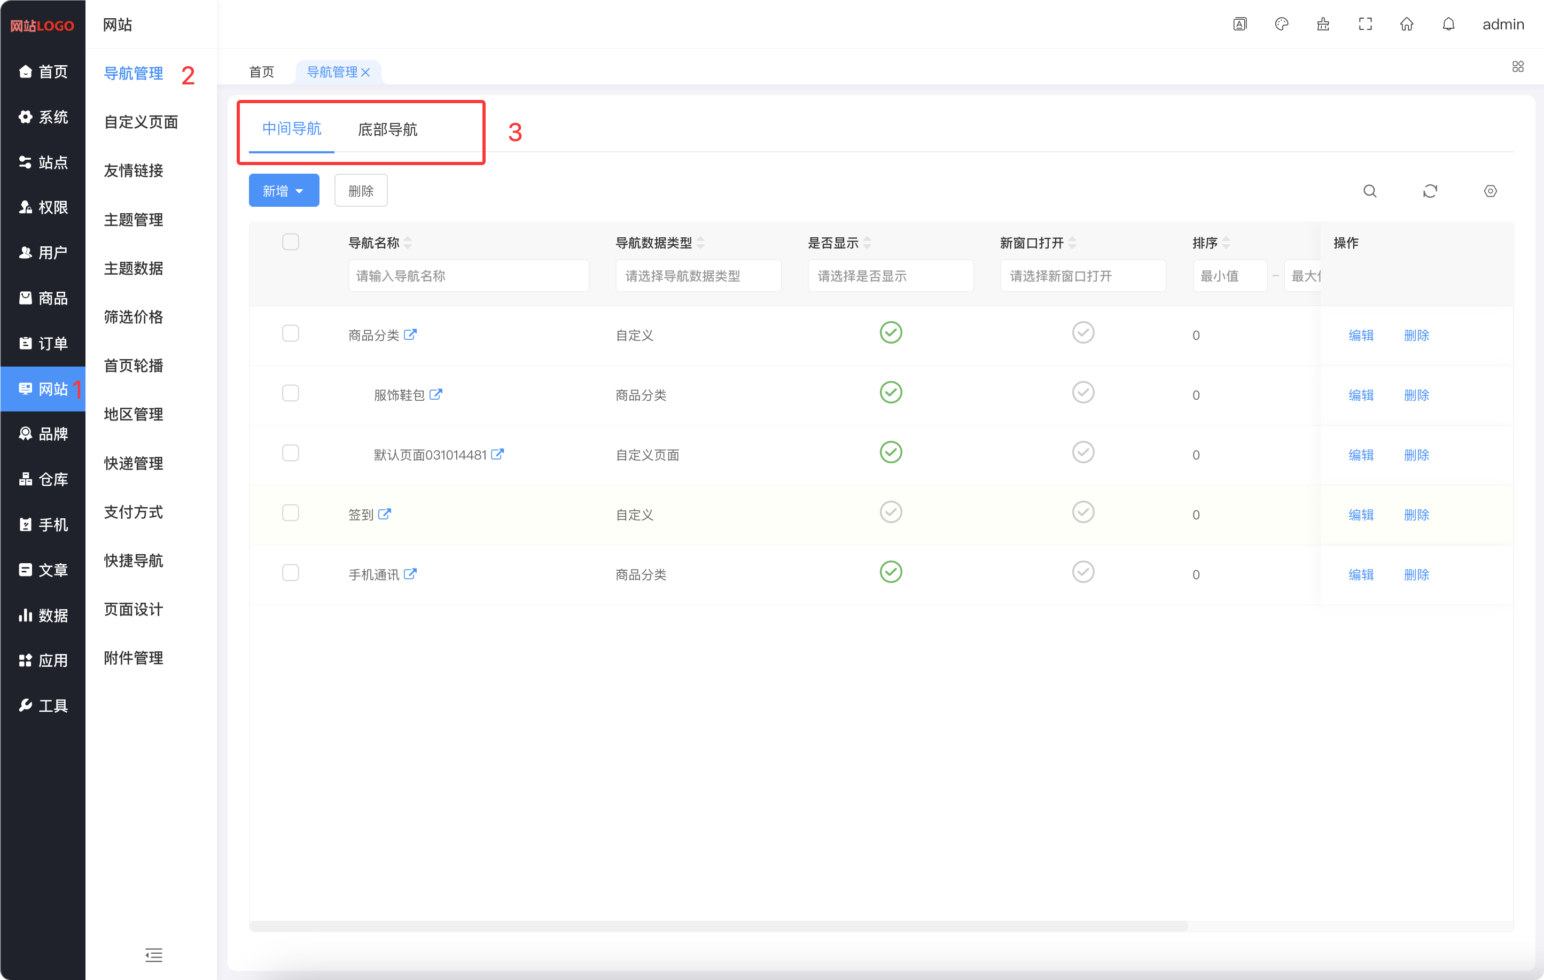
Task: Refresh the navigation table
Action: click(1430, 191)
